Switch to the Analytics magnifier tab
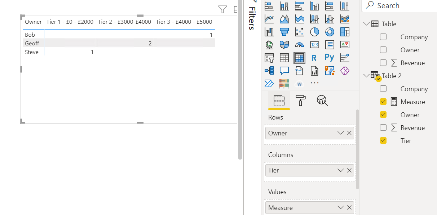The image size is (437, 215). (x=322, y=100)
